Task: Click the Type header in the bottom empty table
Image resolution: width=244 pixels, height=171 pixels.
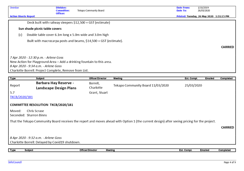Action: point(13,150)
